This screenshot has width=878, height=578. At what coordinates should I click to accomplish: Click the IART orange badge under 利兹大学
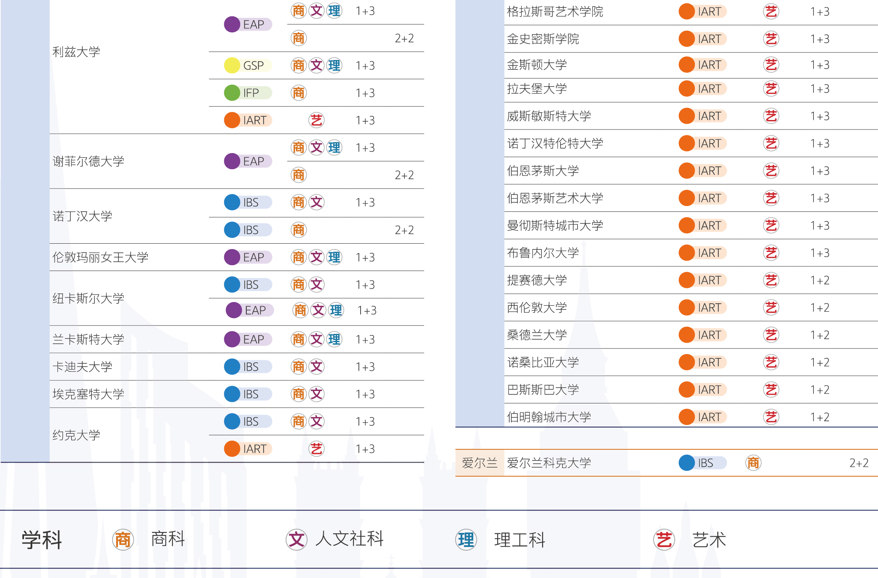tap(248, 120)
